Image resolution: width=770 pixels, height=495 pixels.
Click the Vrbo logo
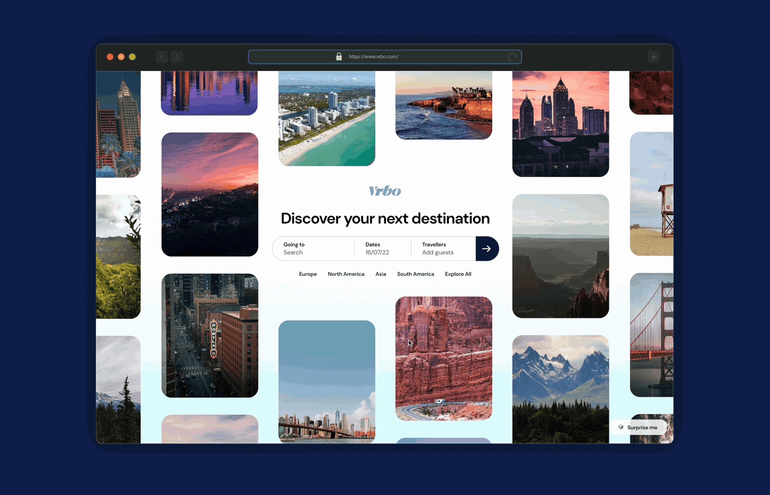(x=385, y=191)
